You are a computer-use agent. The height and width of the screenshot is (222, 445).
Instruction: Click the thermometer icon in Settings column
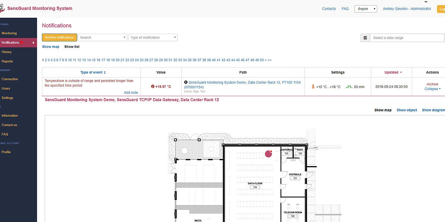point(313,87)
